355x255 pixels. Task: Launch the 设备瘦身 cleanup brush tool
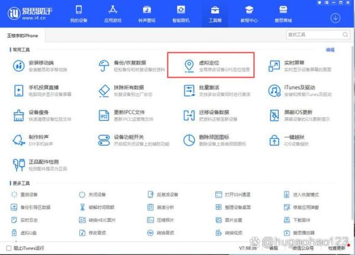(x=42, y=115)
